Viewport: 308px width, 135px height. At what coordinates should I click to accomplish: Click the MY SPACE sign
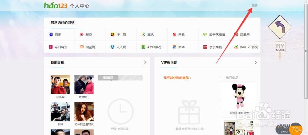(280, 47)
